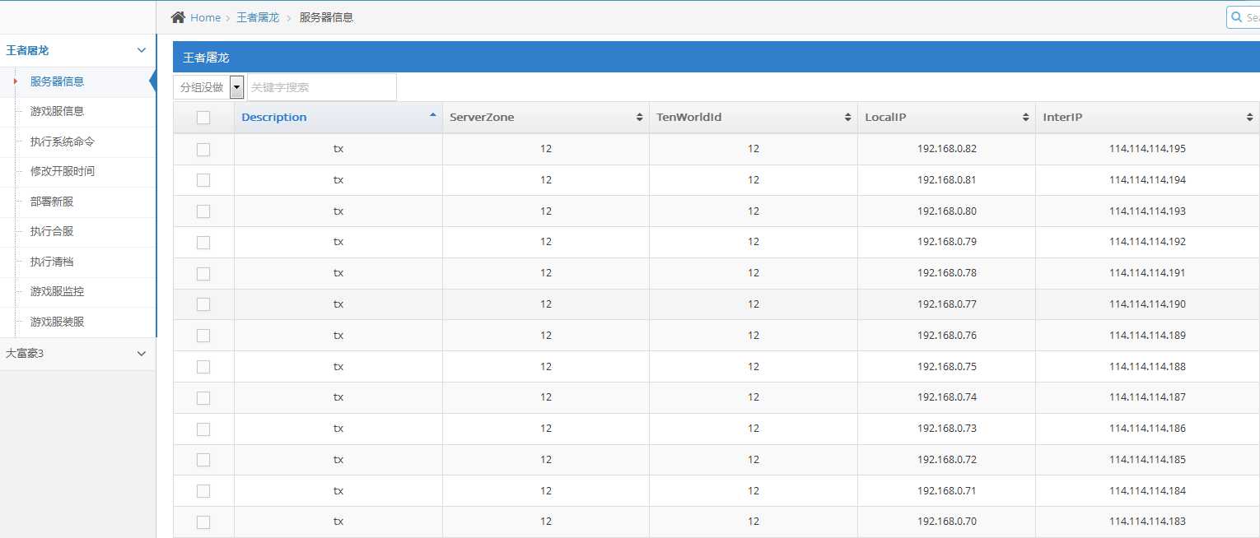Toggle the select-all header checkbox

coord(203,118)
